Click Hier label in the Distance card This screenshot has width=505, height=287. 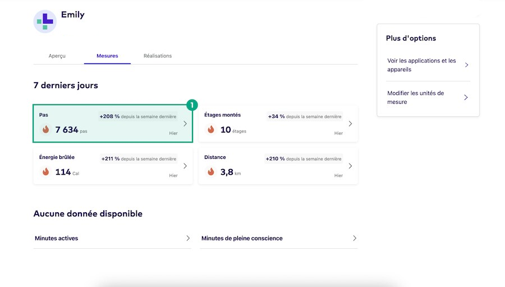[x=338, y=175]
